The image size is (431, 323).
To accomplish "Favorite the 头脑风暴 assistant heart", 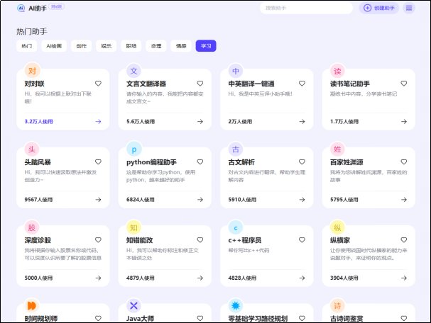I will [98, 161].
